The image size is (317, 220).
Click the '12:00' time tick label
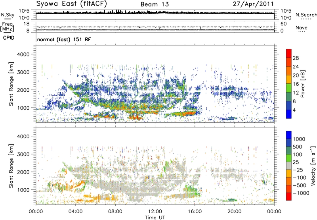point(155,212)
